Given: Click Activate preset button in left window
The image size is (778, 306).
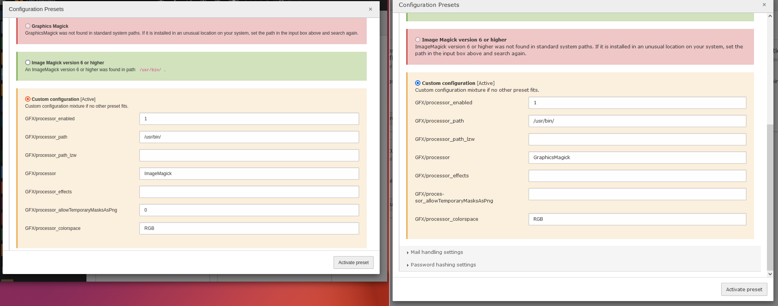Looking at the screenshot, I should click(353, 263).
